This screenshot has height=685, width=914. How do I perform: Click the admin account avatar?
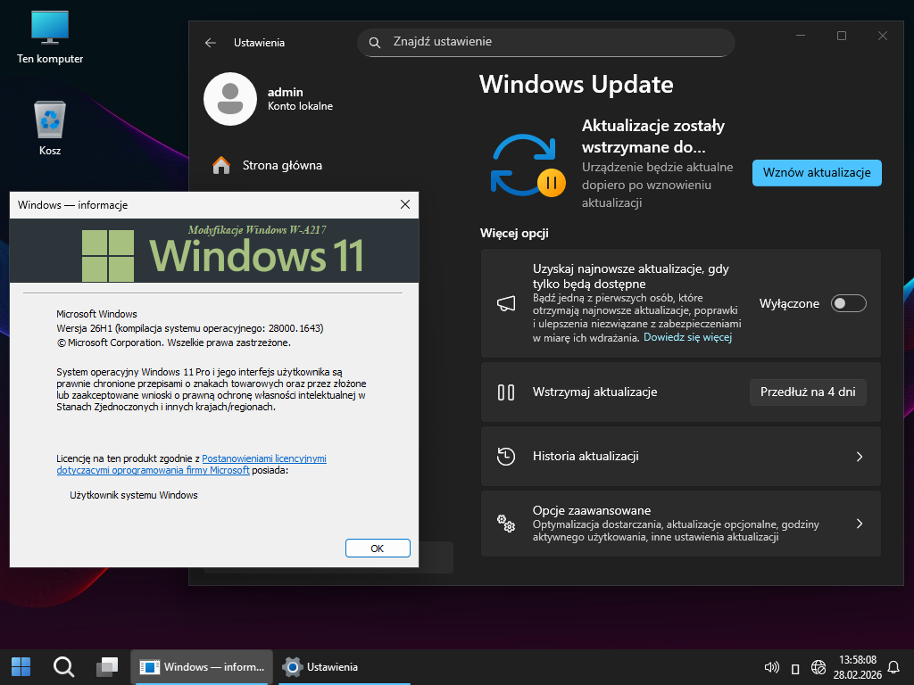tap(230, 99)
